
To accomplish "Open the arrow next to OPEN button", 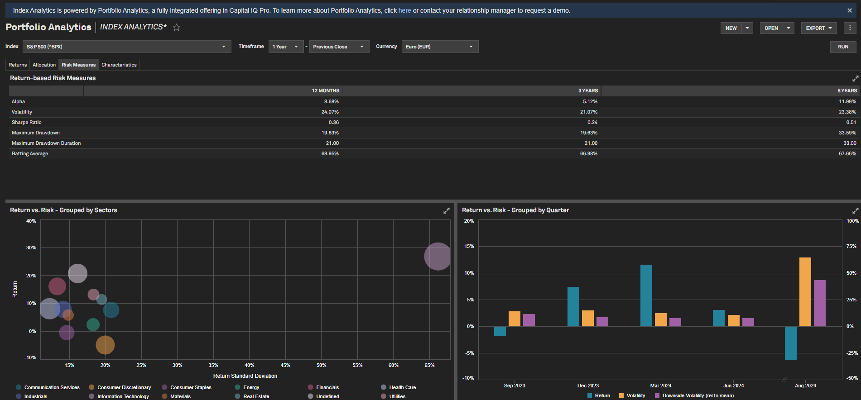I will coord(789,28).
